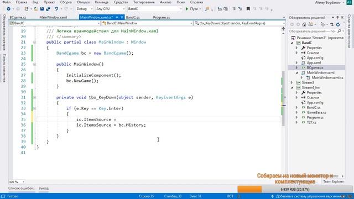The image size is (354, 199).
Task: Open the Team Explorer tab
Action: tap(334, 181)
